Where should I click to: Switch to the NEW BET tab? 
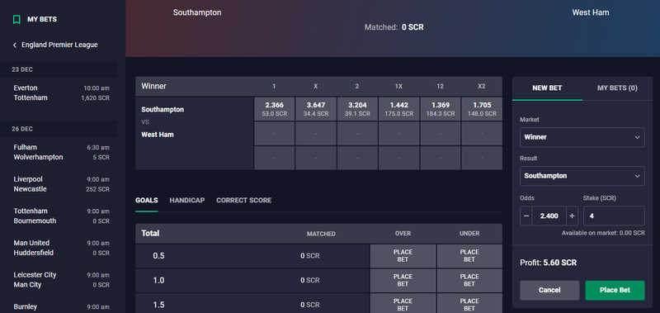[547, 88]
